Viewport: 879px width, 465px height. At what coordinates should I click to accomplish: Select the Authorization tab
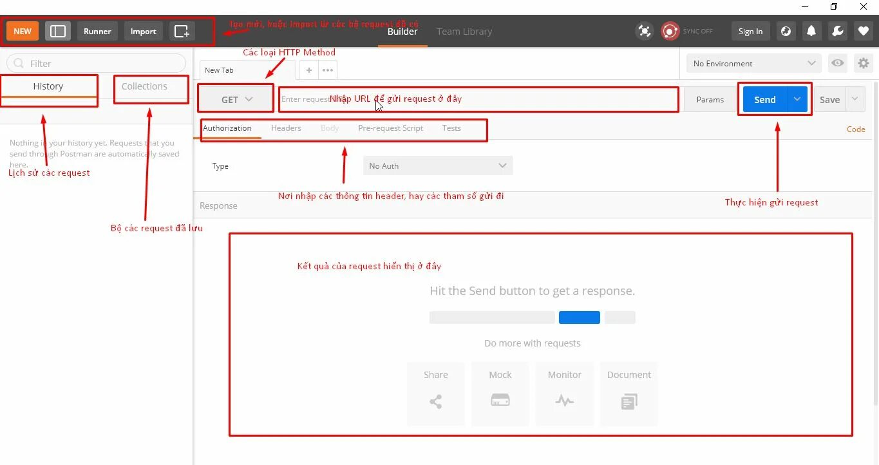(227, 128)
